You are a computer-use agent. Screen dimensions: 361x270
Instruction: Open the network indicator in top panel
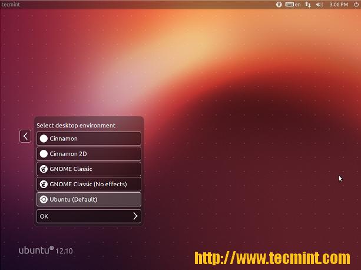click(308, 4)
